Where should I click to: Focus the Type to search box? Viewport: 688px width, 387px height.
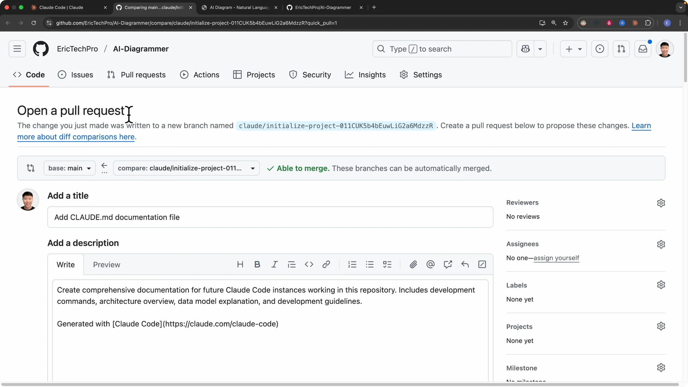tap(442, 49)
